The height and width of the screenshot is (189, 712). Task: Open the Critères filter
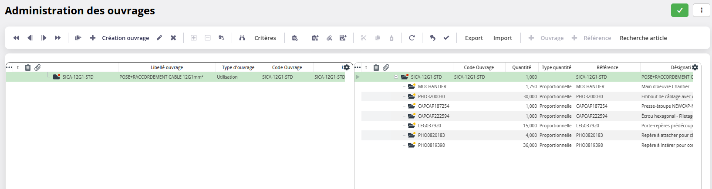265,38
